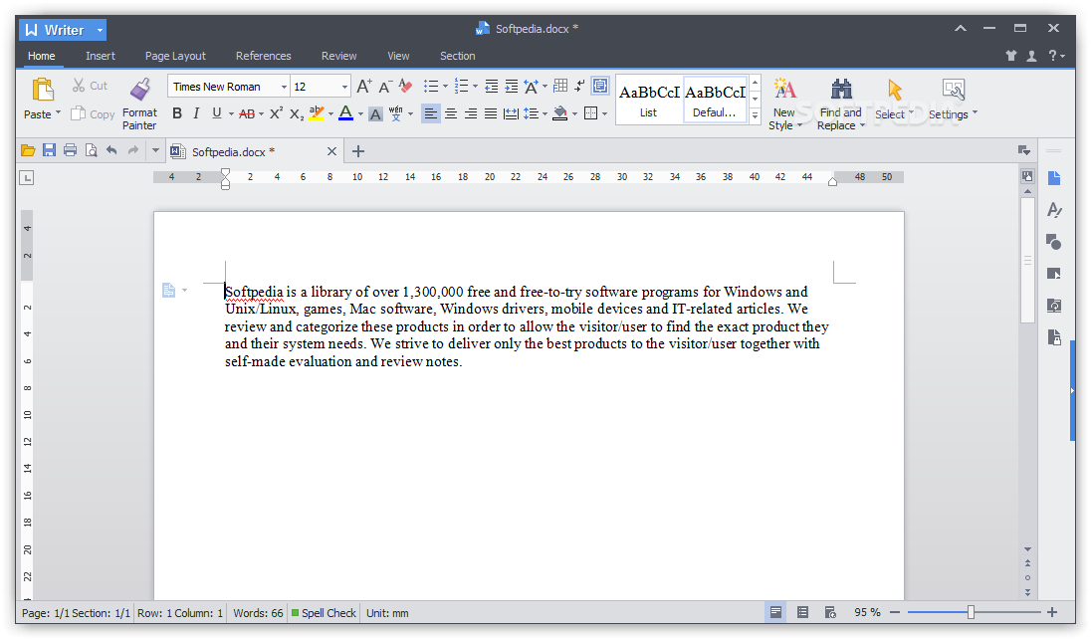1091x639 pixels.
Task: Apply numbered list formatting
Action: pos(461,87)
